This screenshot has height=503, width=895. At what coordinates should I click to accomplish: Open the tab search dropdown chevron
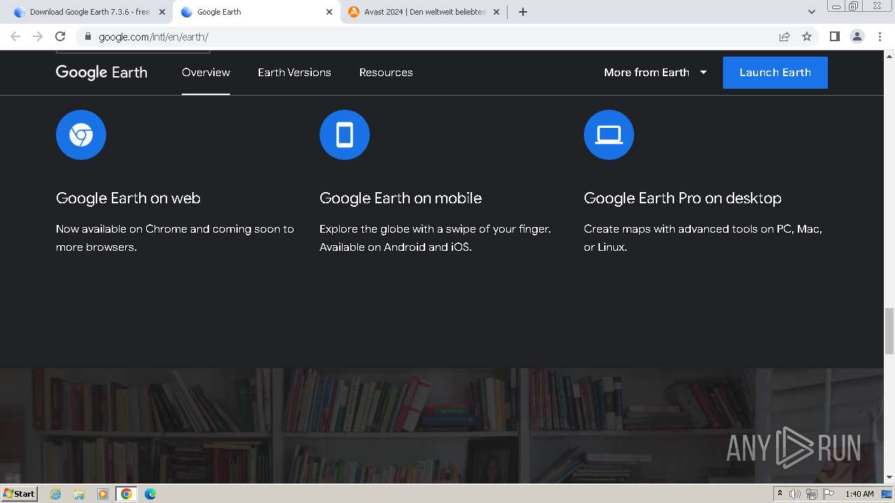click(812, 12)
